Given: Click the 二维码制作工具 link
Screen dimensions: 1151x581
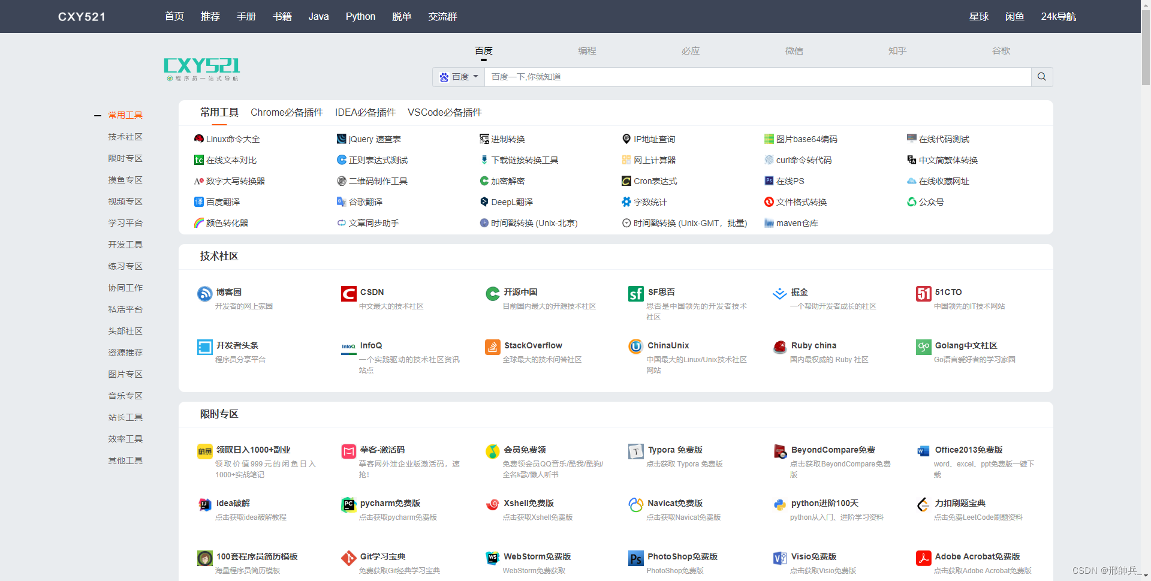Looking at the screenshot, I should (x=378, y=181).
